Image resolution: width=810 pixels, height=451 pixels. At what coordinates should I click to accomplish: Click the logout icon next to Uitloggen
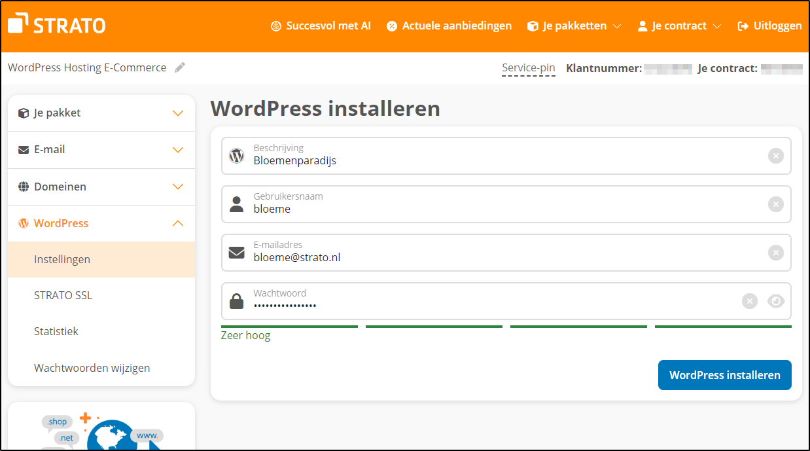click(x=742, y=26)
